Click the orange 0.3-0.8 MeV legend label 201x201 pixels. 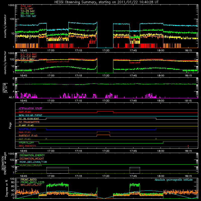(x=29, y=57)
